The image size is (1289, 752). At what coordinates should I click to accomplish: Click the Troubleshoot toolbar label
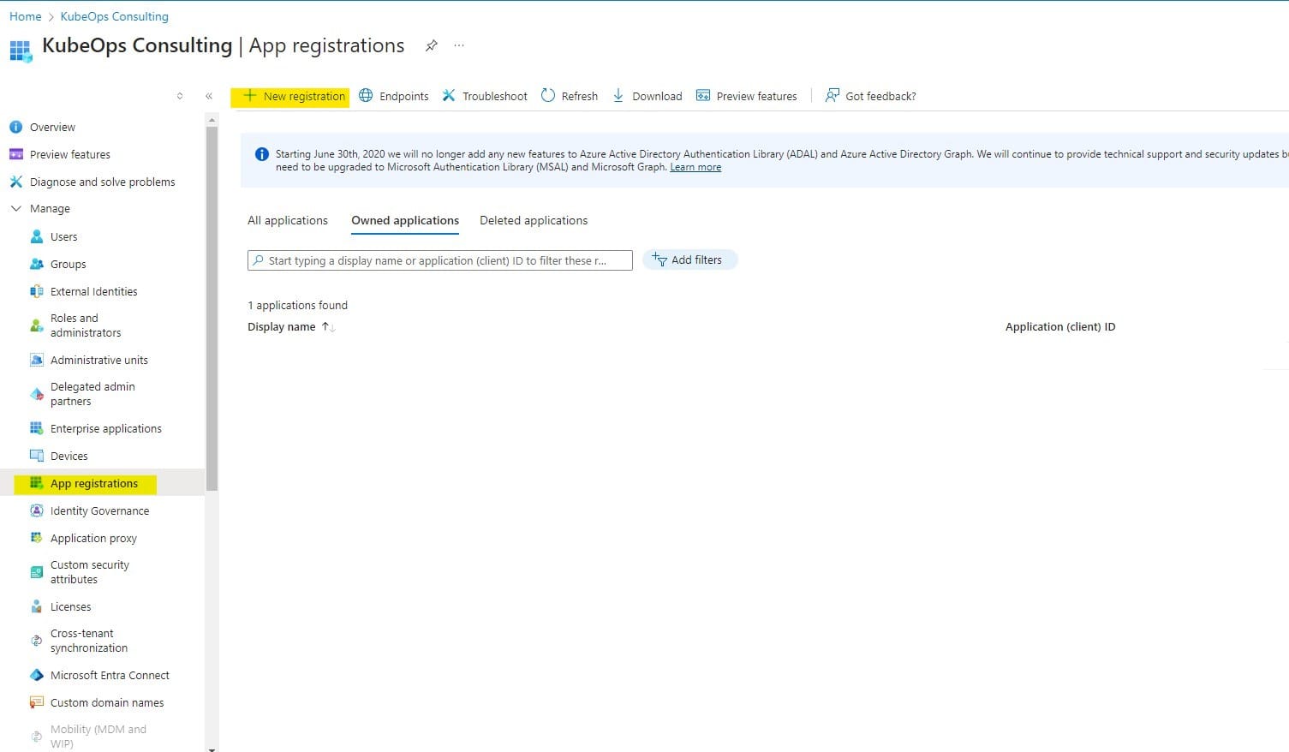pos(495,96)
